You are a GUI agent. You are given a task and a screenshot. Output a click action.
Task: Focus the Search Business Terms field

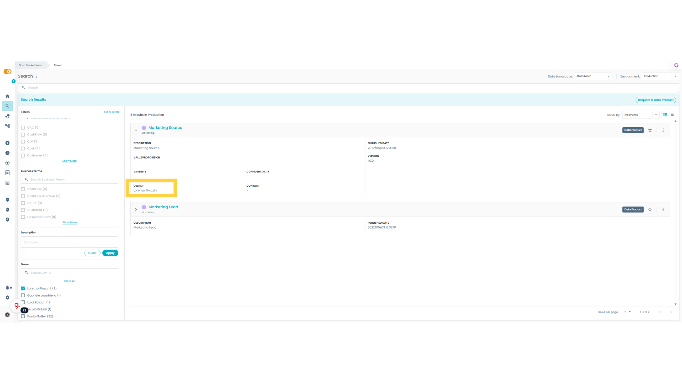tap(70, 180)
